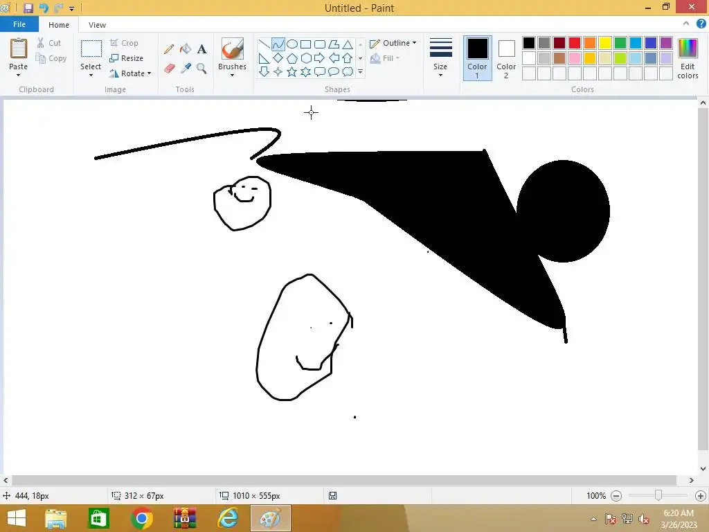Choose the Polygon shape
This screenshot has width=709, height=532.
pyautogui.click(x=334, y=44)
